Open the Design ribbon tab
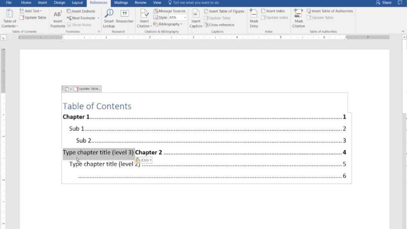 coord(59,2)
